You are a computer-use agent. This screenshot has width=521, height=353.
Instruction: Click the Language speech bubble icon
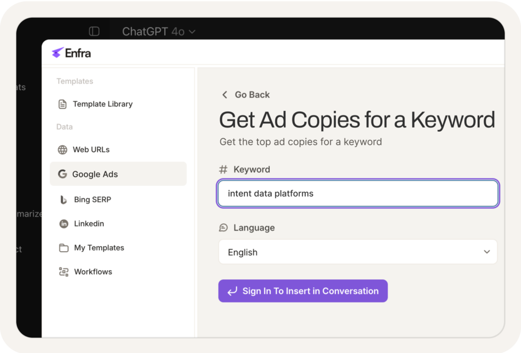(x=223, y=228)
